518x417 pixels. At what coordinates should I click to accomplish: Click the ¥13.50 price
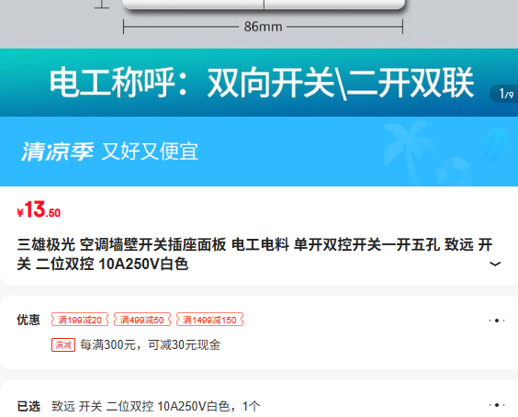tap(39, 209)
